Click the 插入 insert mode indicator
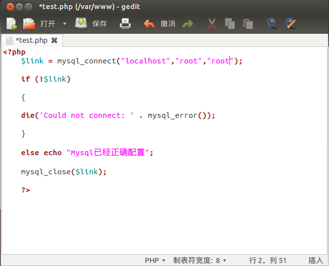 pyautogui.click(x=315, y=260)
